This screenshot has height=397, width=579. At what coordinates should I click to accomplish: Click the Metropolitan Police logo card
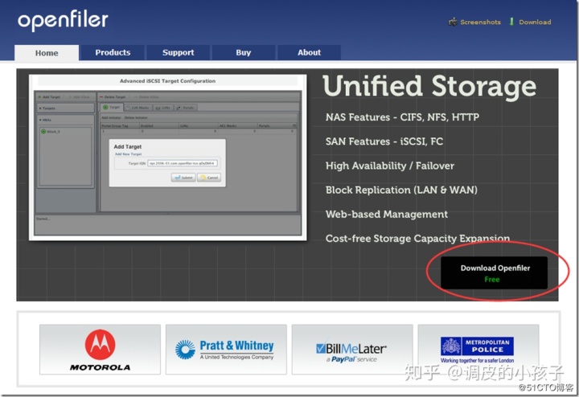click(478, 350)
